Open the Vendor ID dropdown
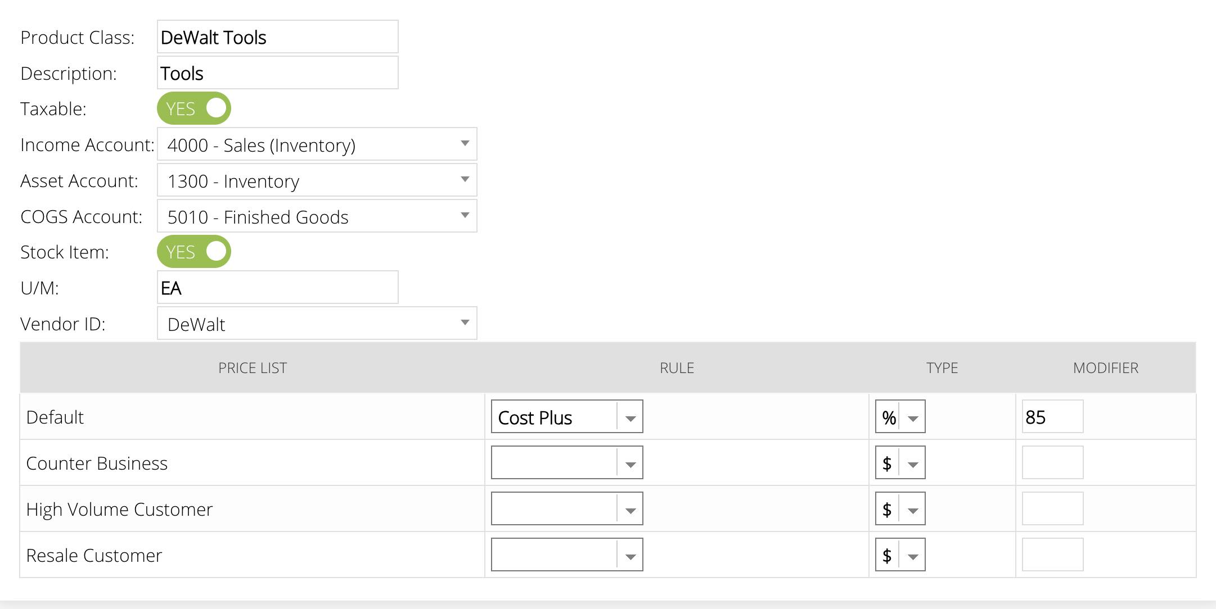This screenshot has height=609, width=1216. (x=317, y=324)
